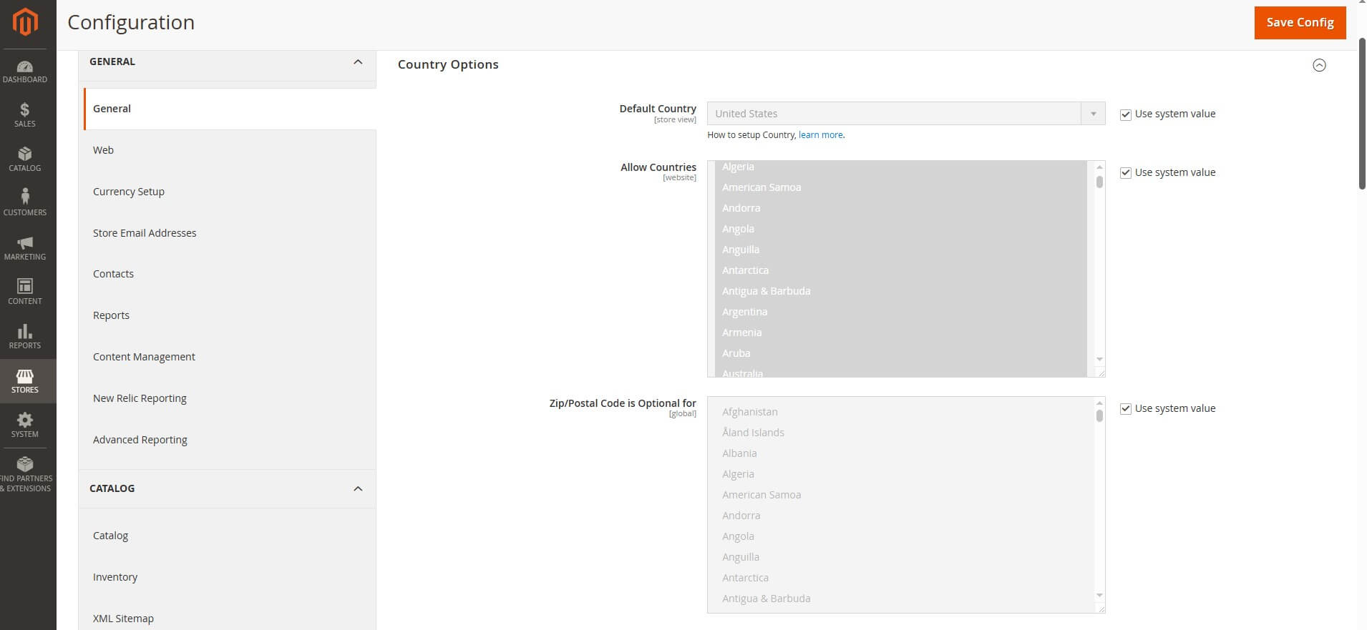Select Anguilla in Zip/Postal optional list
The image size is (1367, 630).
coord(900,557)
